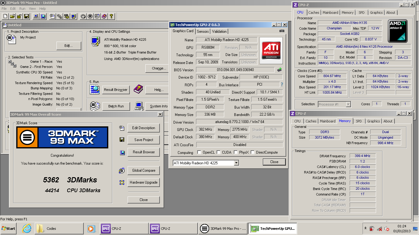Viewport: 419px width, 235px height.
Task: Click Close in the 3DMark score dialog
Action: [x=144, y=200]
